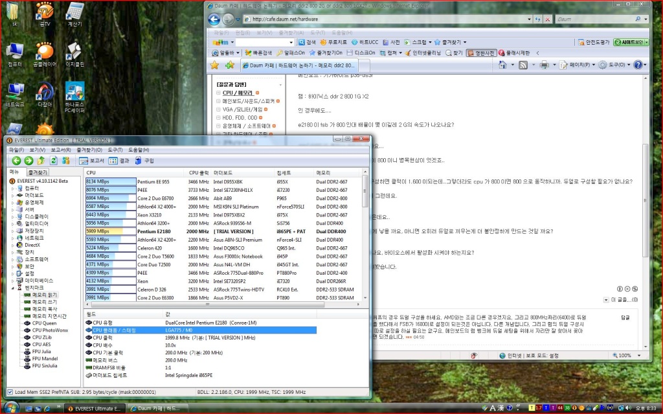This screenshot has height=414, width=663.
Task: Toggle checkbox in EVEREST status bar
Action: pos(10,392)
